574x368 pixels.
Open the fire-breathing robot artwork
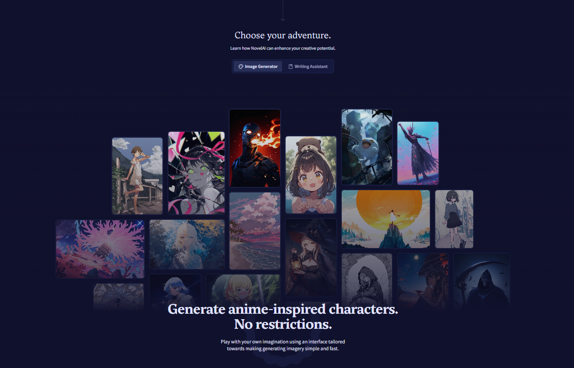click(255, 148)
